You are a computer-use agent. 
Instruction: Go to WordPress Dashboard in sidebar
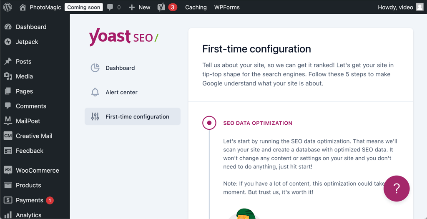31,27
